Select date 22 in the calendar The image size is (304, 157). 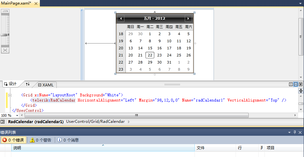[150, 55]
